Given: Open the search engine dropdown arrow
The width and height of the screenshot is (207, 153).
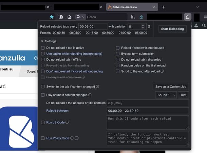Looking at the screenshot, I should point(83,17).
